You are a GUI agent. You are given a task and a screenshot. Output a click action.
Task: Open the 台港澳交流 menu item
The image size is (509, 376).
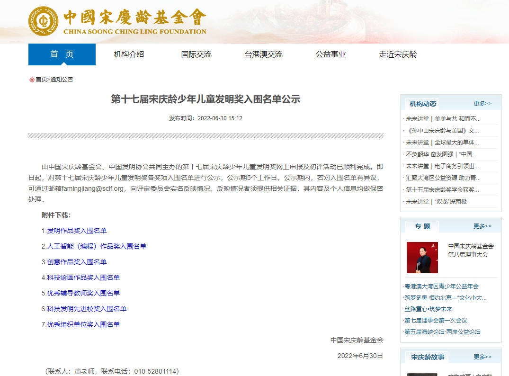[263, 54]
